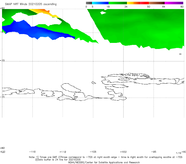Click the latitude label '-75'
This screenshot has height=164, width=186.
[2, 97]
